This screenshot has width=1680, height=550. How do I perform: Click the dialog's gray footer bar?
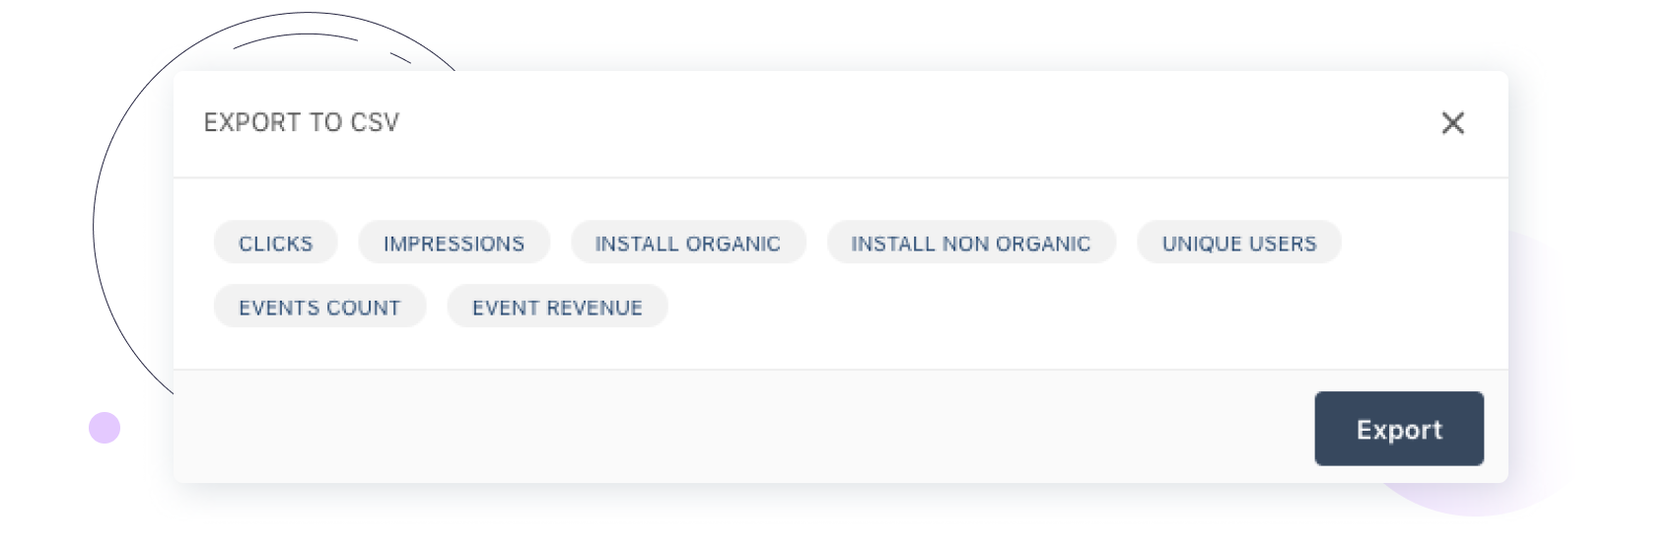tap(739, 427)
